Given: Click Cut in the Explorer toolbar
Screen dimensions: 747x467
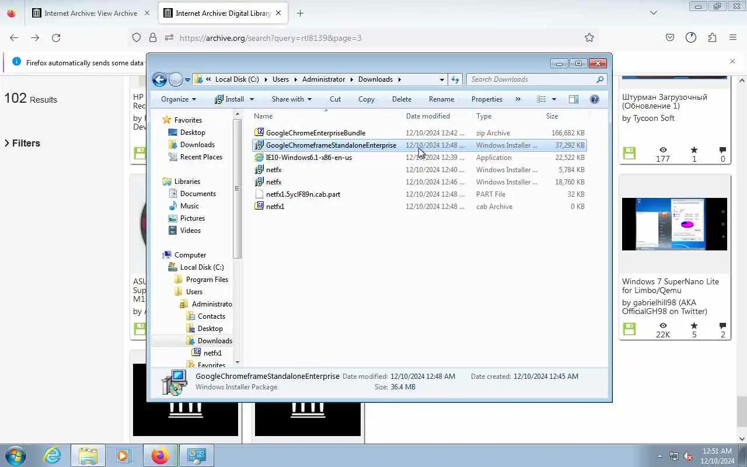Looking at the screenshot, I should coord(335,99).
